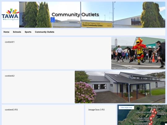Click the Delightful Events map label
This screenshot has width=167, height=125.
pos(154,107)
